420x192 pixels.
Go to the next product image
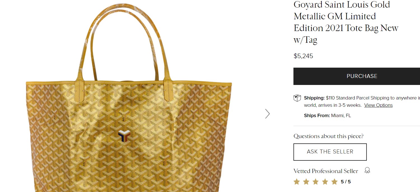pyautogui.click(x=267, y=114)
